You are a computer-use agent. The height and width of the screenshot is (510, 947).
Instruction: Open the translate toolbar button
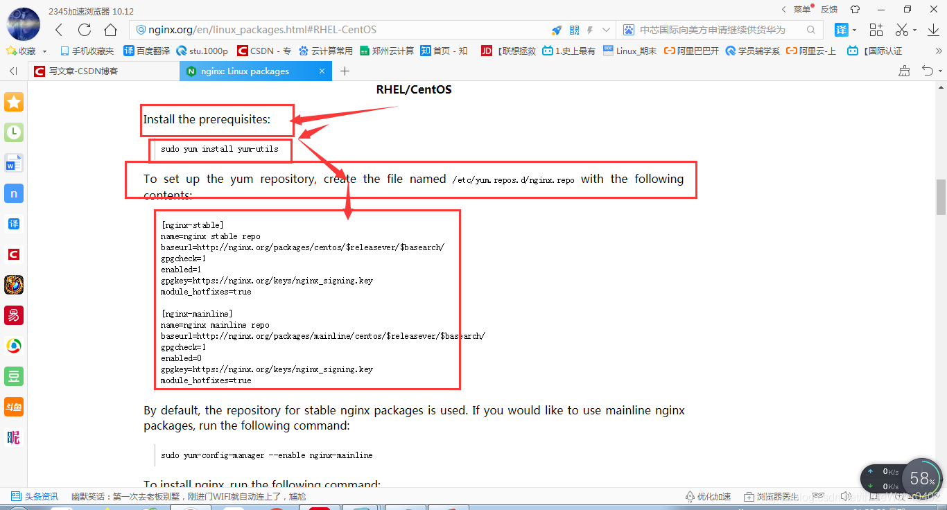tap(841, 30)
